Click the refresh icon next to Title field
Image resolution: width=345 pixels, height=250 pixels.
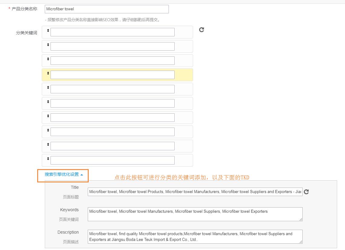306,192
